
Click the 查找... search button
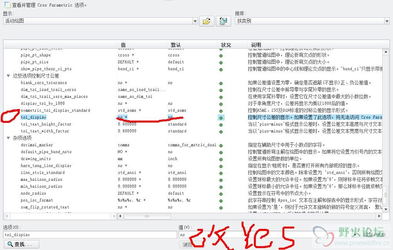click(x=21, y=244)
